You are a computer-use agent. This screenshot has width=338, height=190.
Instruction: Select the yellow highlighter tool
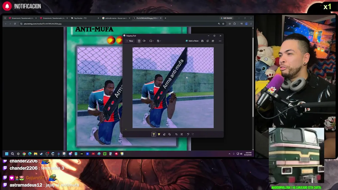pyautogui.click(x=159, y=134)
